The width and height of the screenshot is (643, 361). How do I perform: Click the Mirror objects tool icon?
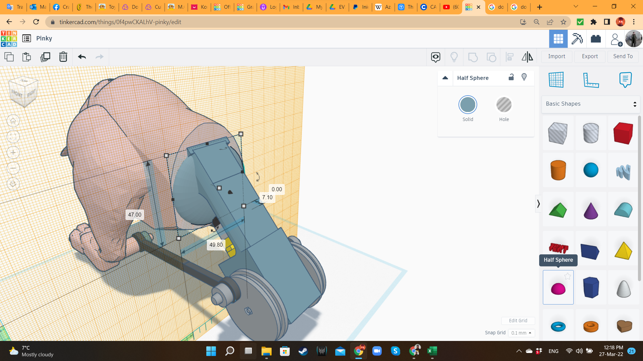pos(527,57)
